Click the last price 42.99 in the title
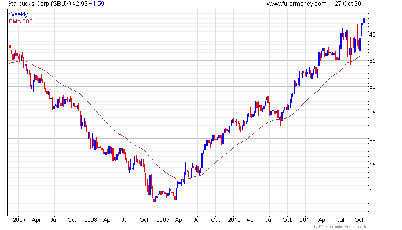 (80, 4)
